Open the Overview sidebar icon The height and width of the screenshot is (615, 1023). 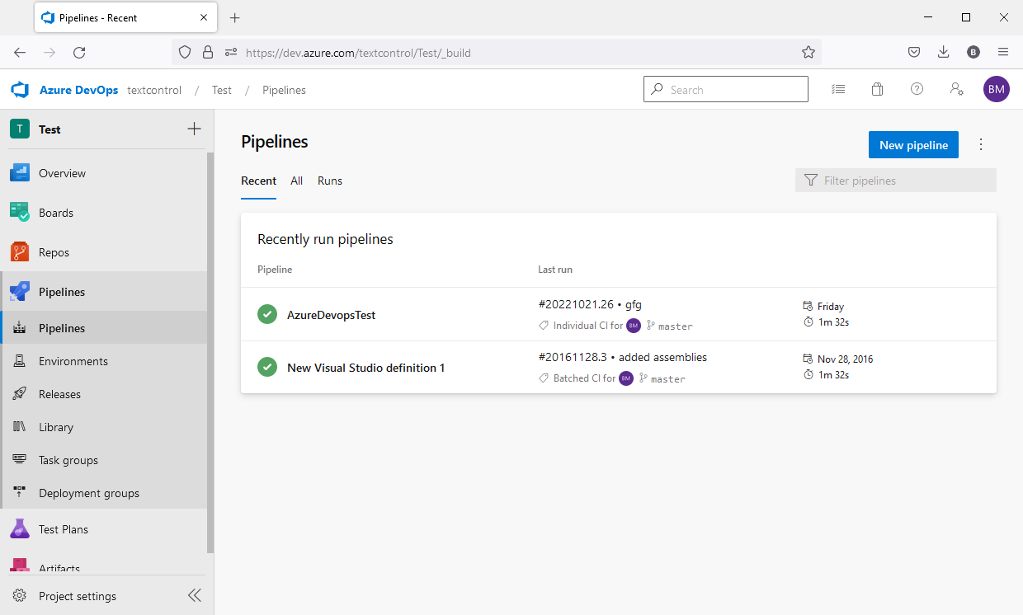20,173
